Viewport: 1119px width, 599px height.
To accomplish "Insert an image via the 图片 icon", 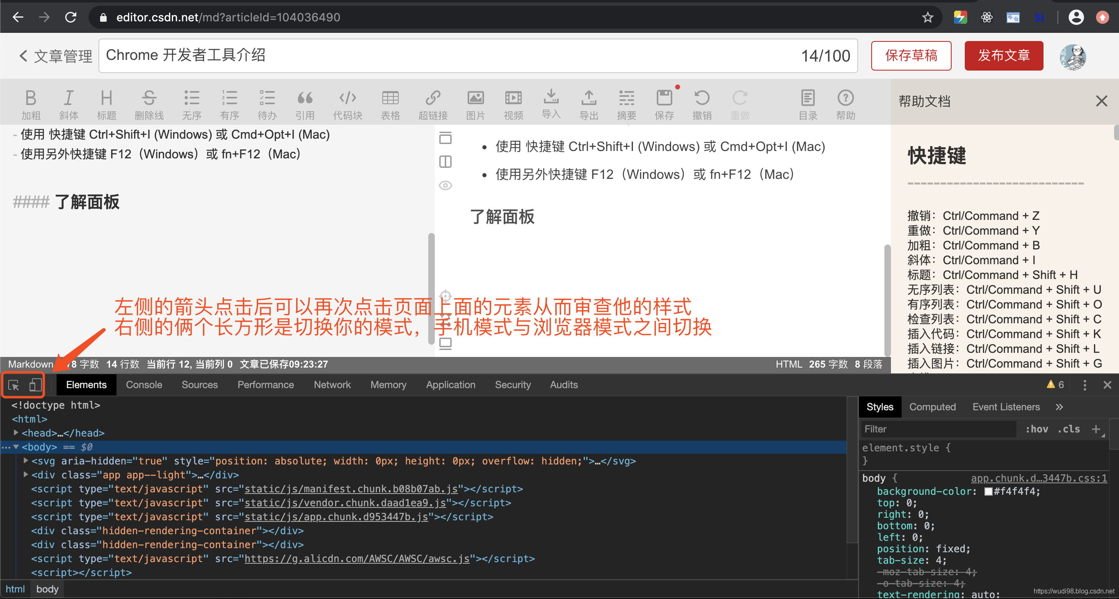I will (475, 103).
